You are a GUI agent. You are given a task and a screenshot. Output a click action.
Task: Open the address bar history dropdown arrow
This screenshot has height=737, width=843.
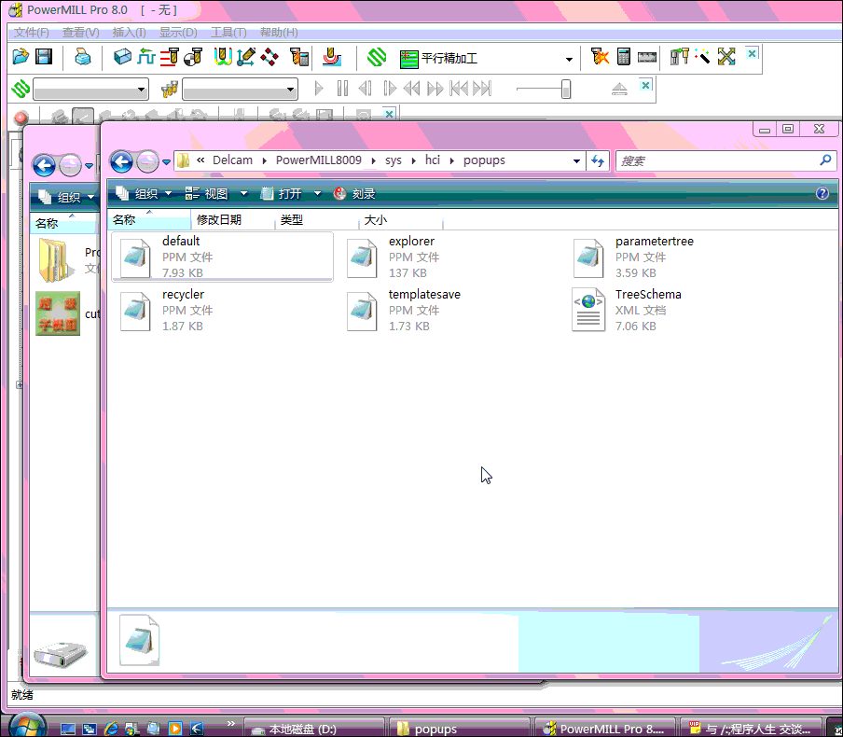click(x=576, y=160)
